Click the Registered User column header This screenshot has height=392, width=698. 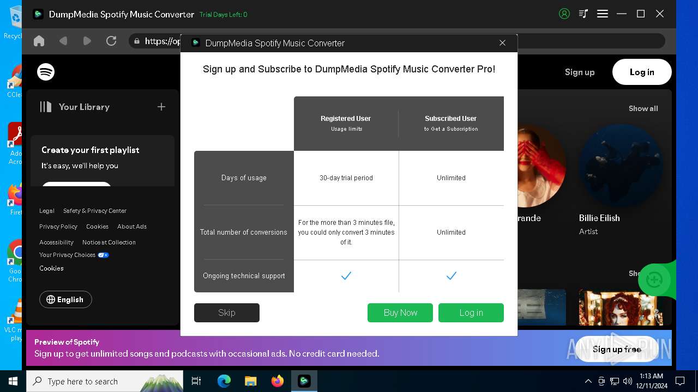pyautogui.click(x=346, y=123)
